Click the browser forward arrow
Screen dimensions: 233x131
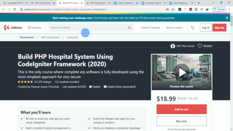click(9, 9)
